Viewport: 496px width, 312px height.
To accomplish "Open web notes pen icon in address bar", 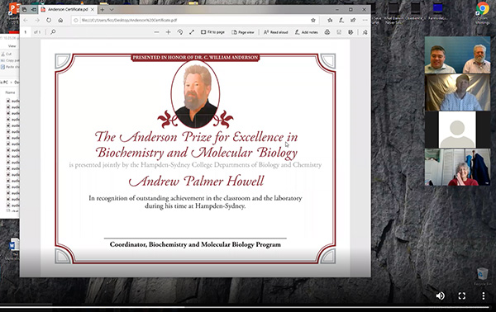I will point(341,20).
